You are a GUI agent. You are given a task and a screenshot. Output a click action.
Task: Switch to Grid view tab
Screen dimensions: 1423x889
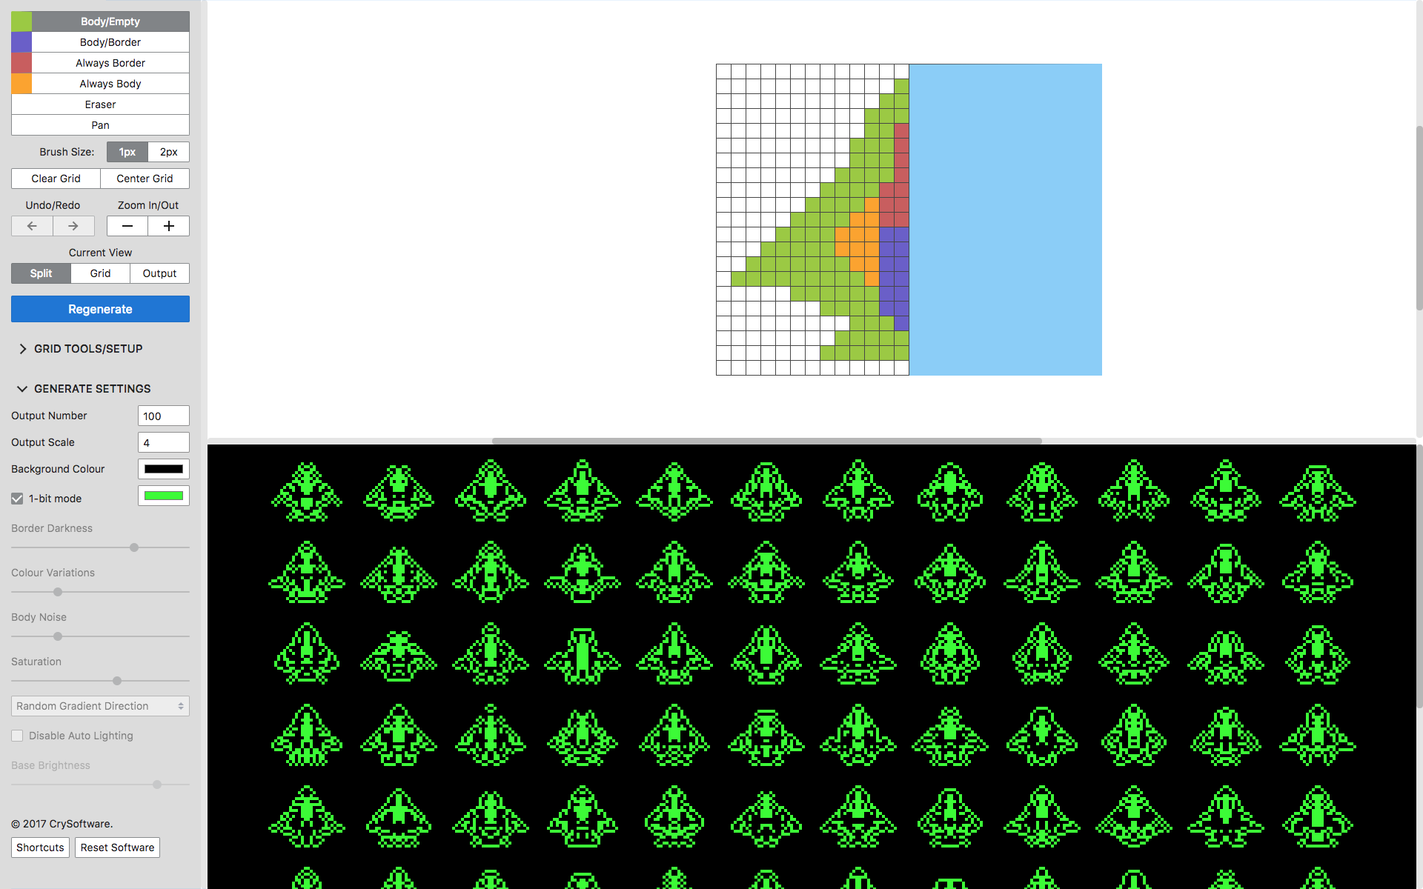(x=99, y=273)
